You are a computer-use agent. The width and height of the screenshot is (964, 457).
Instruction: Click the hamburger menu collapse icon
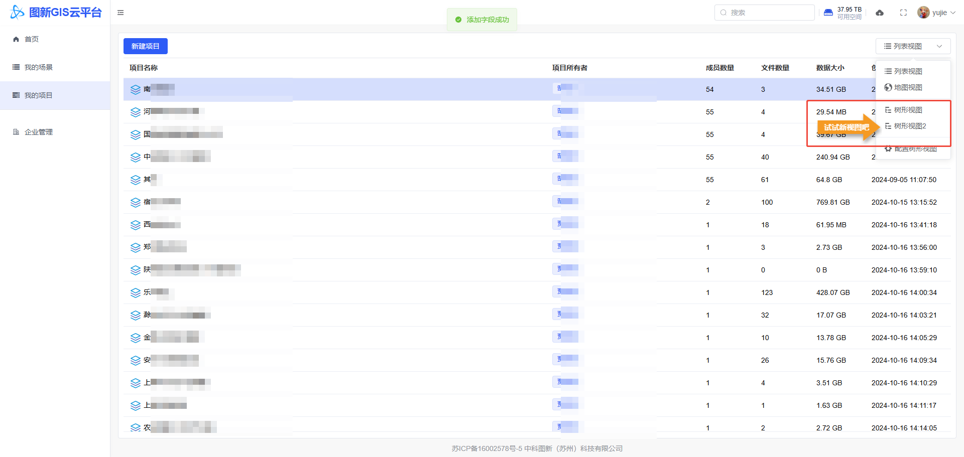[120, 13]
